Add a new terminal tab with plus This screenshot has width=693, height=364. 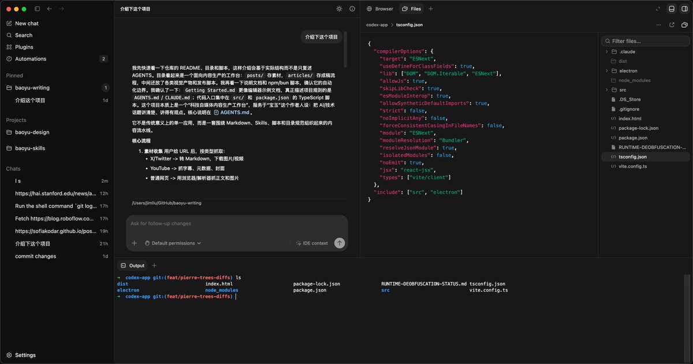coord(154,265)
